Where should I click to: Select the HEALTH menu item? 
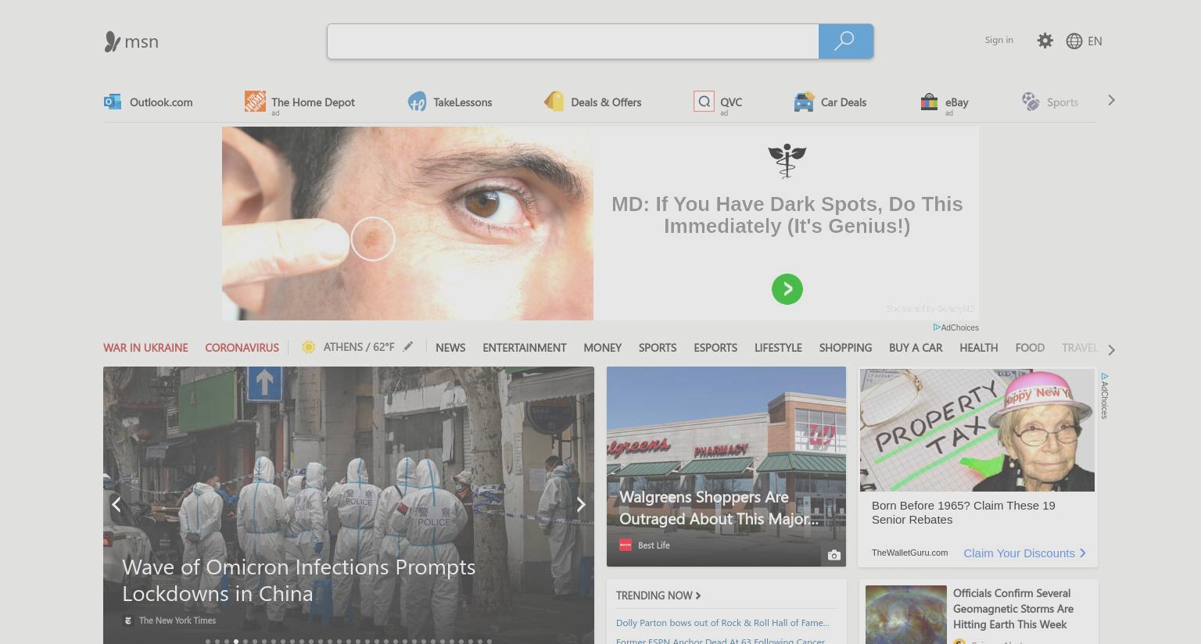[979, 348]
